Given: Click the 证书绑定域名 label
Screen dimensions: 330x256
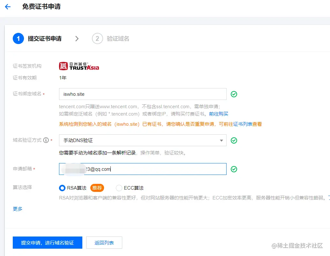Looking at the screenshot, I should pyautogui.click(x=27, y=94).
